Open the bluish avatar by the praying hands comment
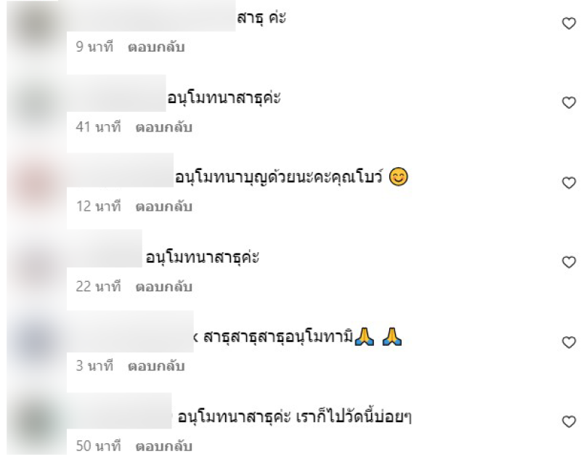Screen dimensions: 581x470 [36, 343]
